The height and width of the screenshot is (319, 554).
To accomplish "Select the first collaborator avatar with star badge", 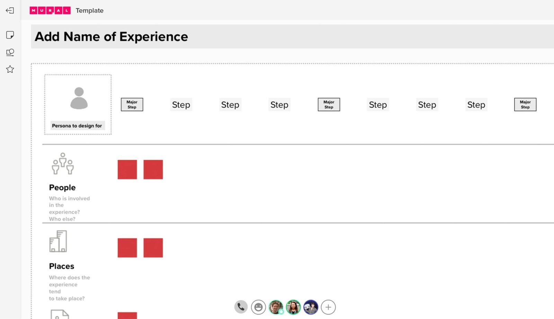I will pos(276,307).
